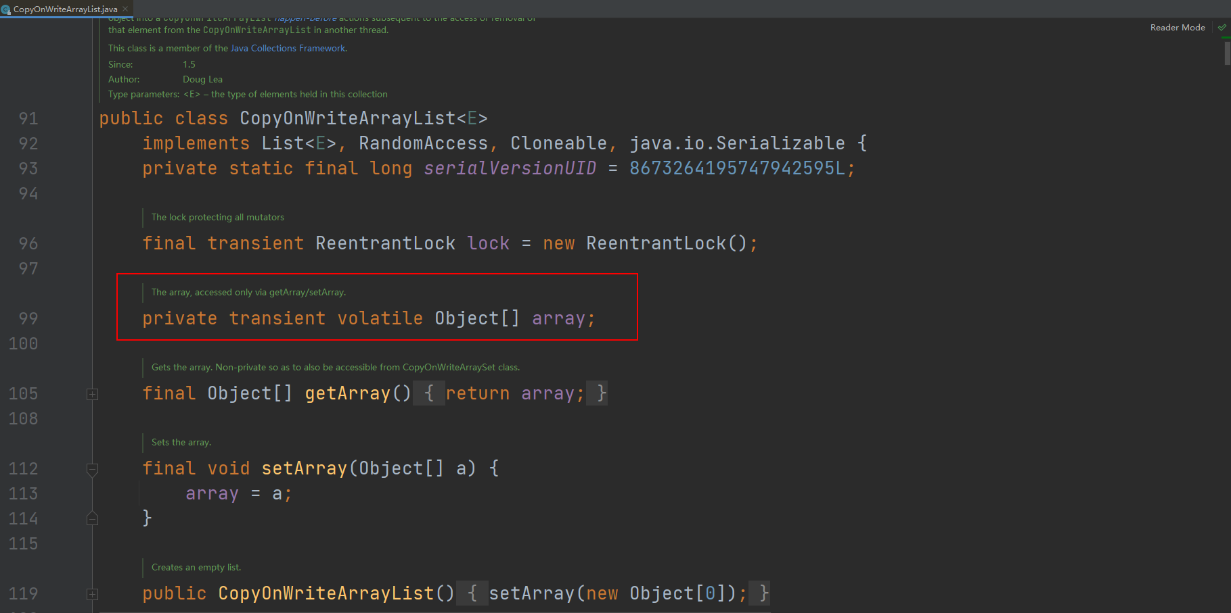Click Cloneable in the implements clause

559,143
